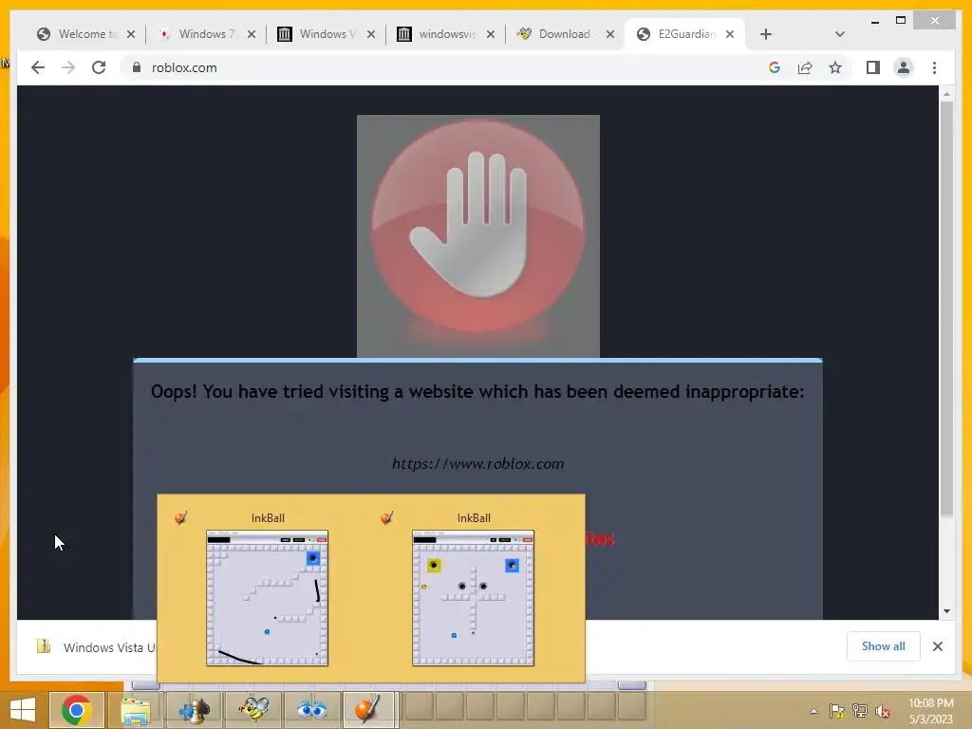The width and height of the screenshot is (972, 729).
Task: Close the downloads bar
Action: [x=937, y=646]
